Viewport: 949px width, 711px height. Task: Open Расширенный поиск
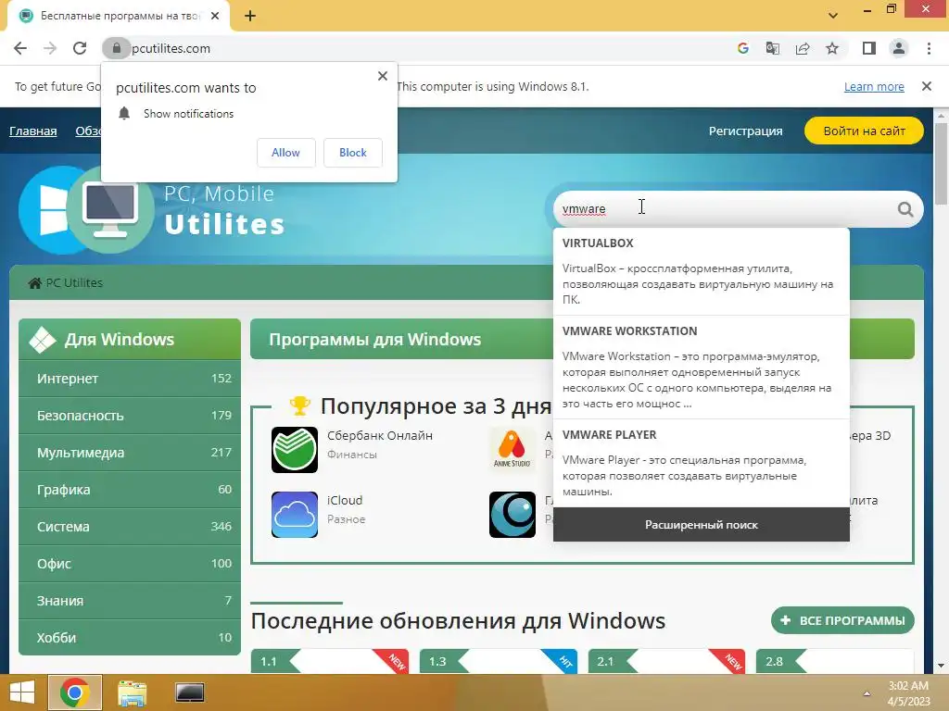tap(701, 525)
